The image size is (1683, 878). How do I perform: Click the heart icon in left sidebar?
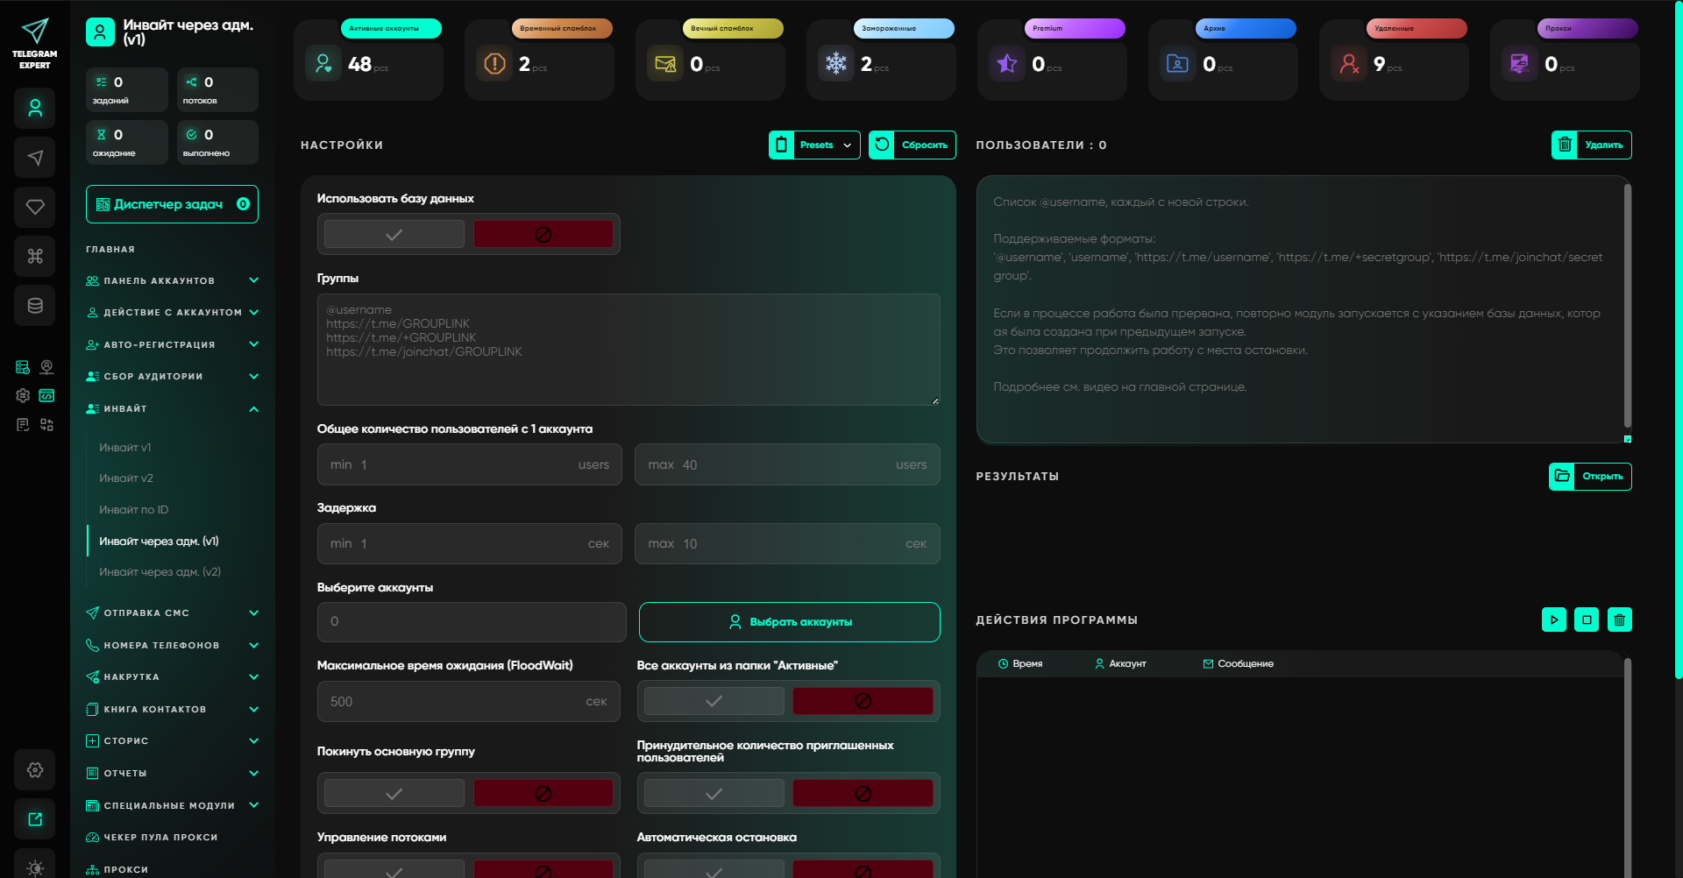coord(35,207)
